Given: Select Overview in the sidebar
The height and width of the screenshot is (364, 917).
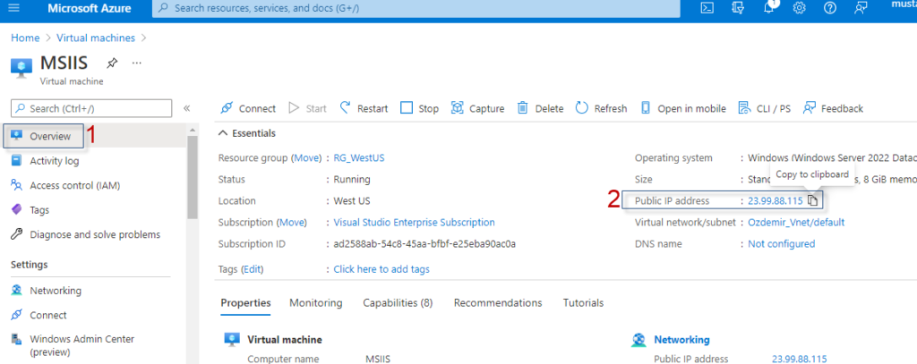Looking at the screenshot, I should (50, 136).
